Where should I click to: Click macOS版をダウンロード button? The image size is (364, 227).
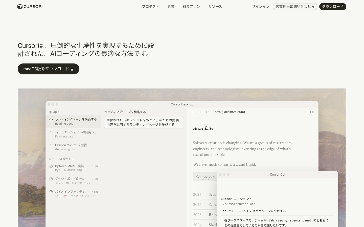pos(48,69)
